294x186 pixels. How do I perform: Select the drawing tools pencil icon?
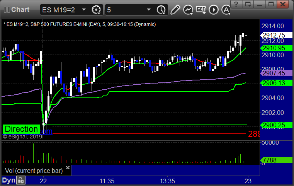point(175,10)
